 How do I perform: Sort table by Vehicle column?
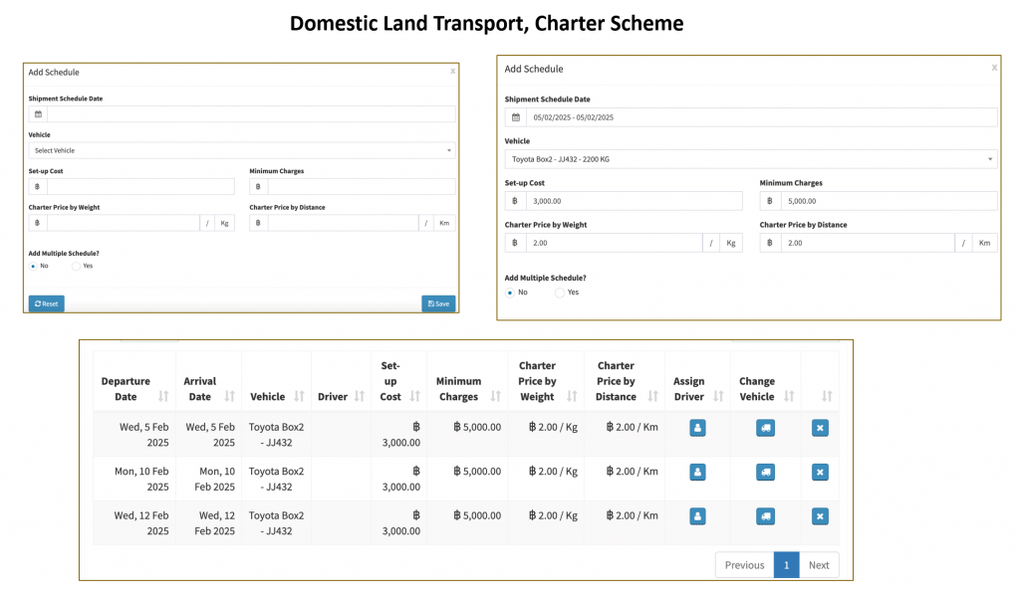299,396
